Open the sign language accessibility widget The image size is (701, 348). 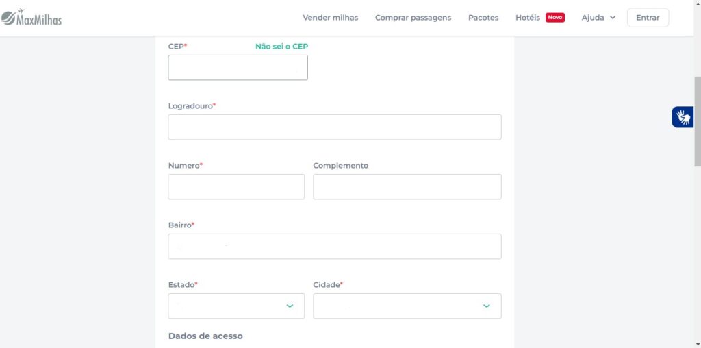[x=683, y=117]
